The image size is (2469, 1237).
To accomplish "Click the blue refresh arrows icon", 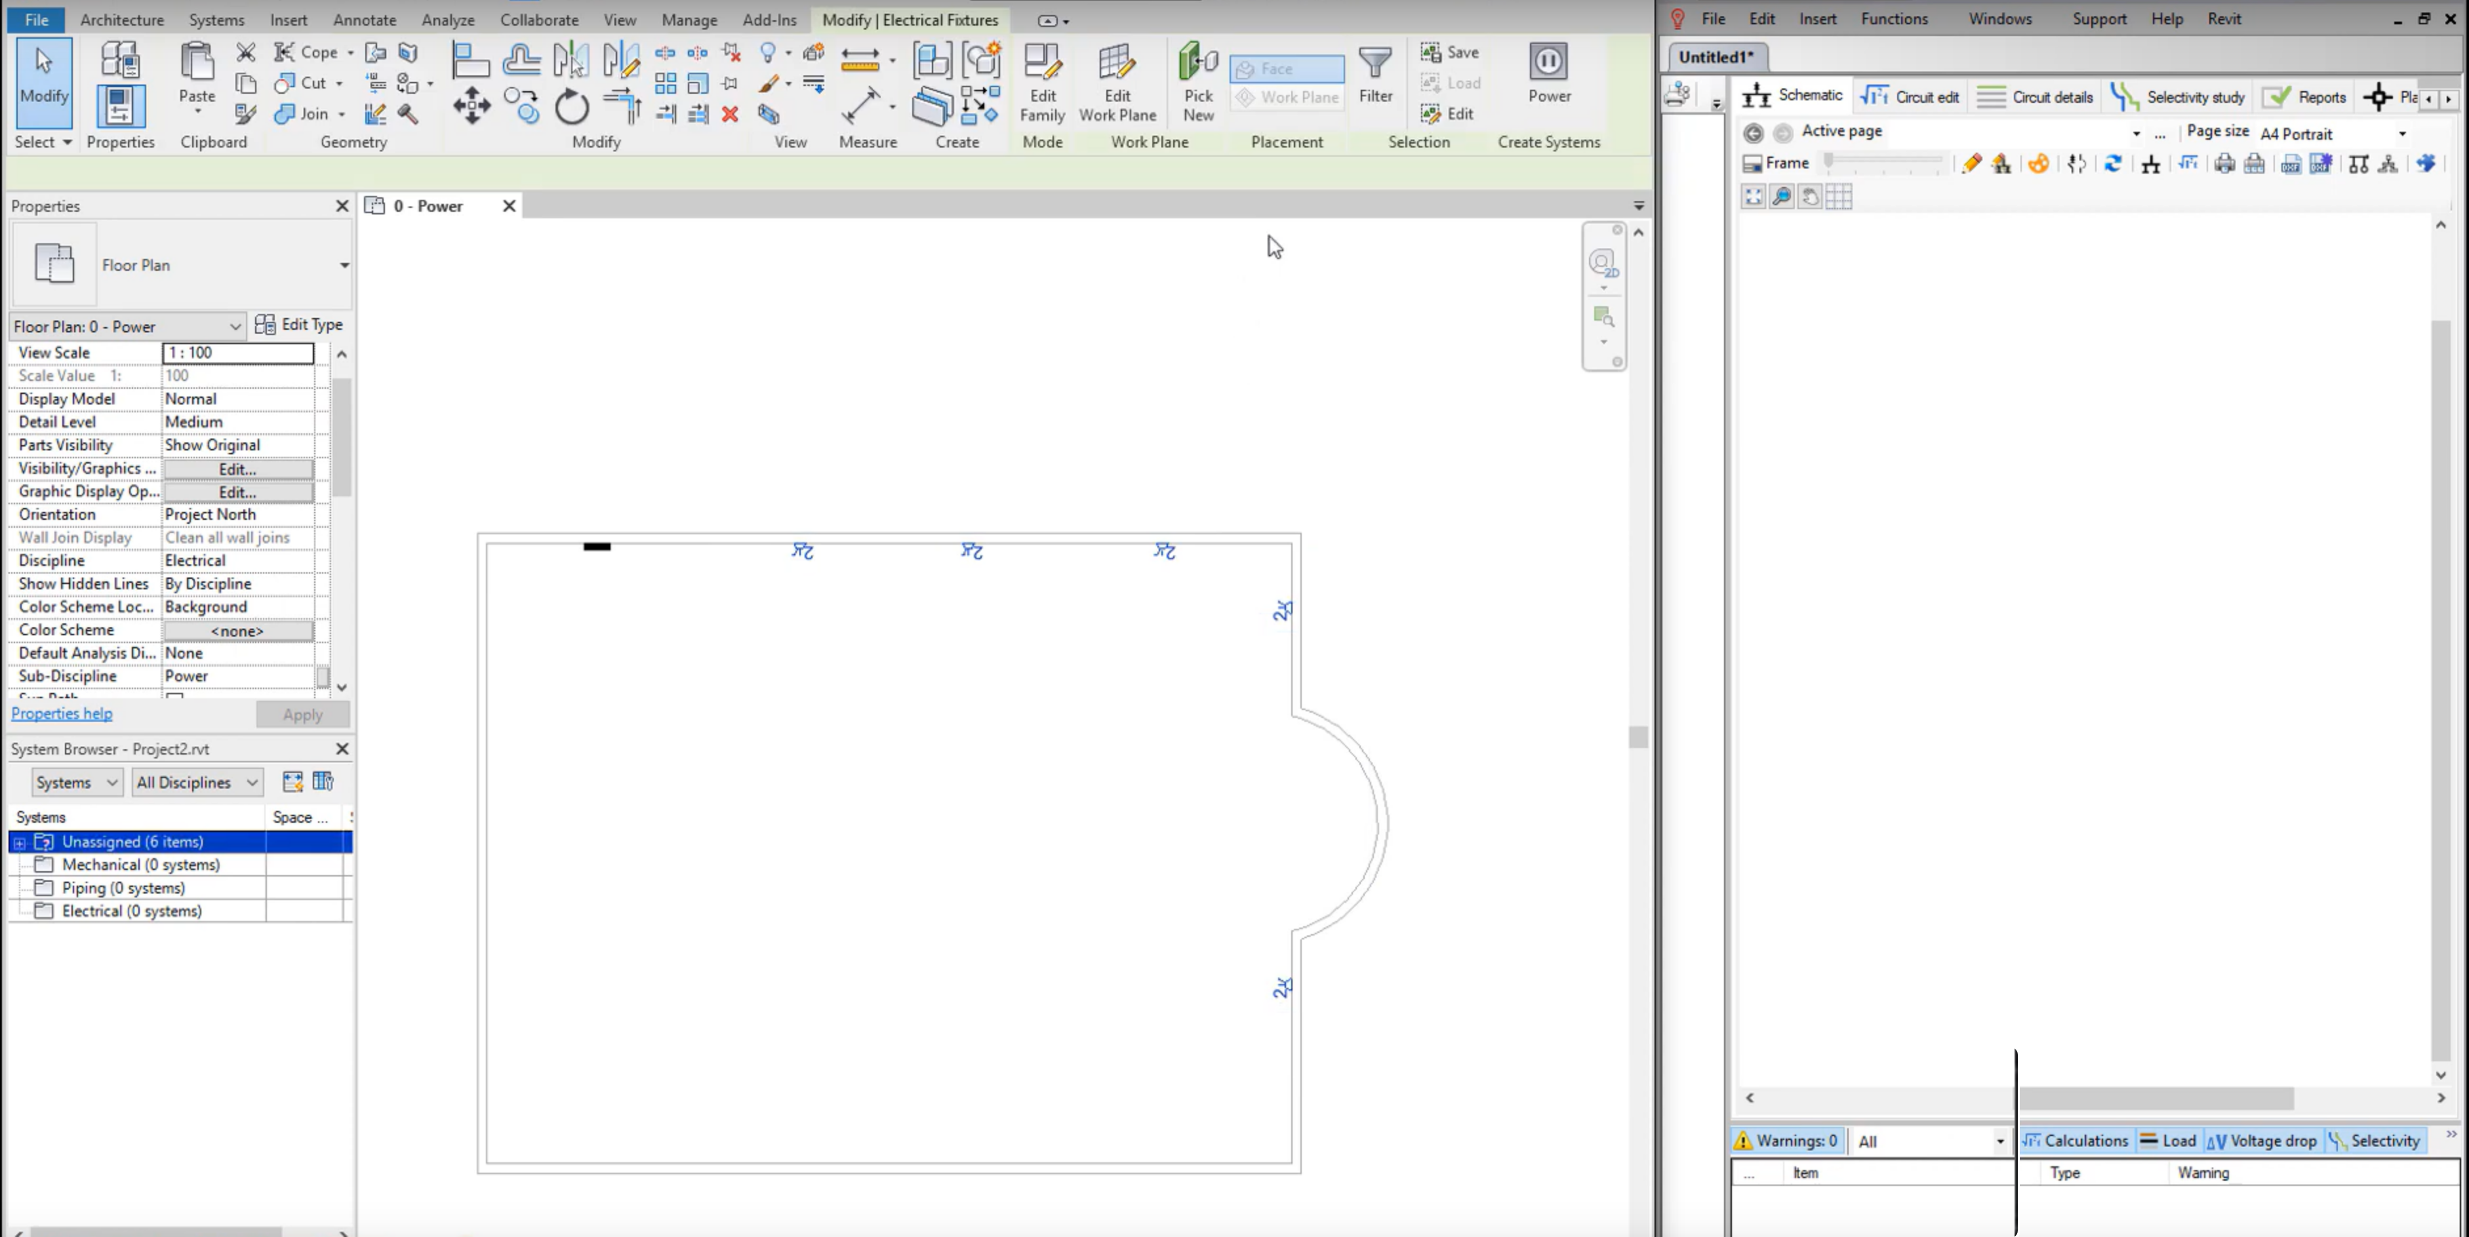I will pyautogui.click(x=2112, y=164).
